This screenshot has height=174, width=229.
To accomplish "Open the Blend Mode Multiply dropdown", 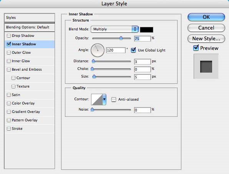I will click(x=114, y=29).
